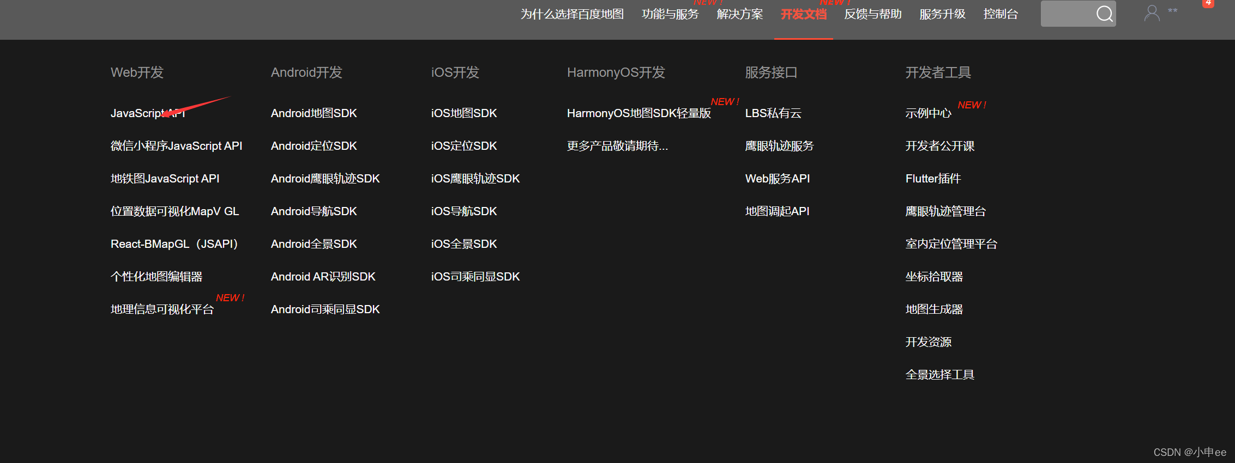
Task: Open Android导航SDK link
Action: tap(314, 211)
